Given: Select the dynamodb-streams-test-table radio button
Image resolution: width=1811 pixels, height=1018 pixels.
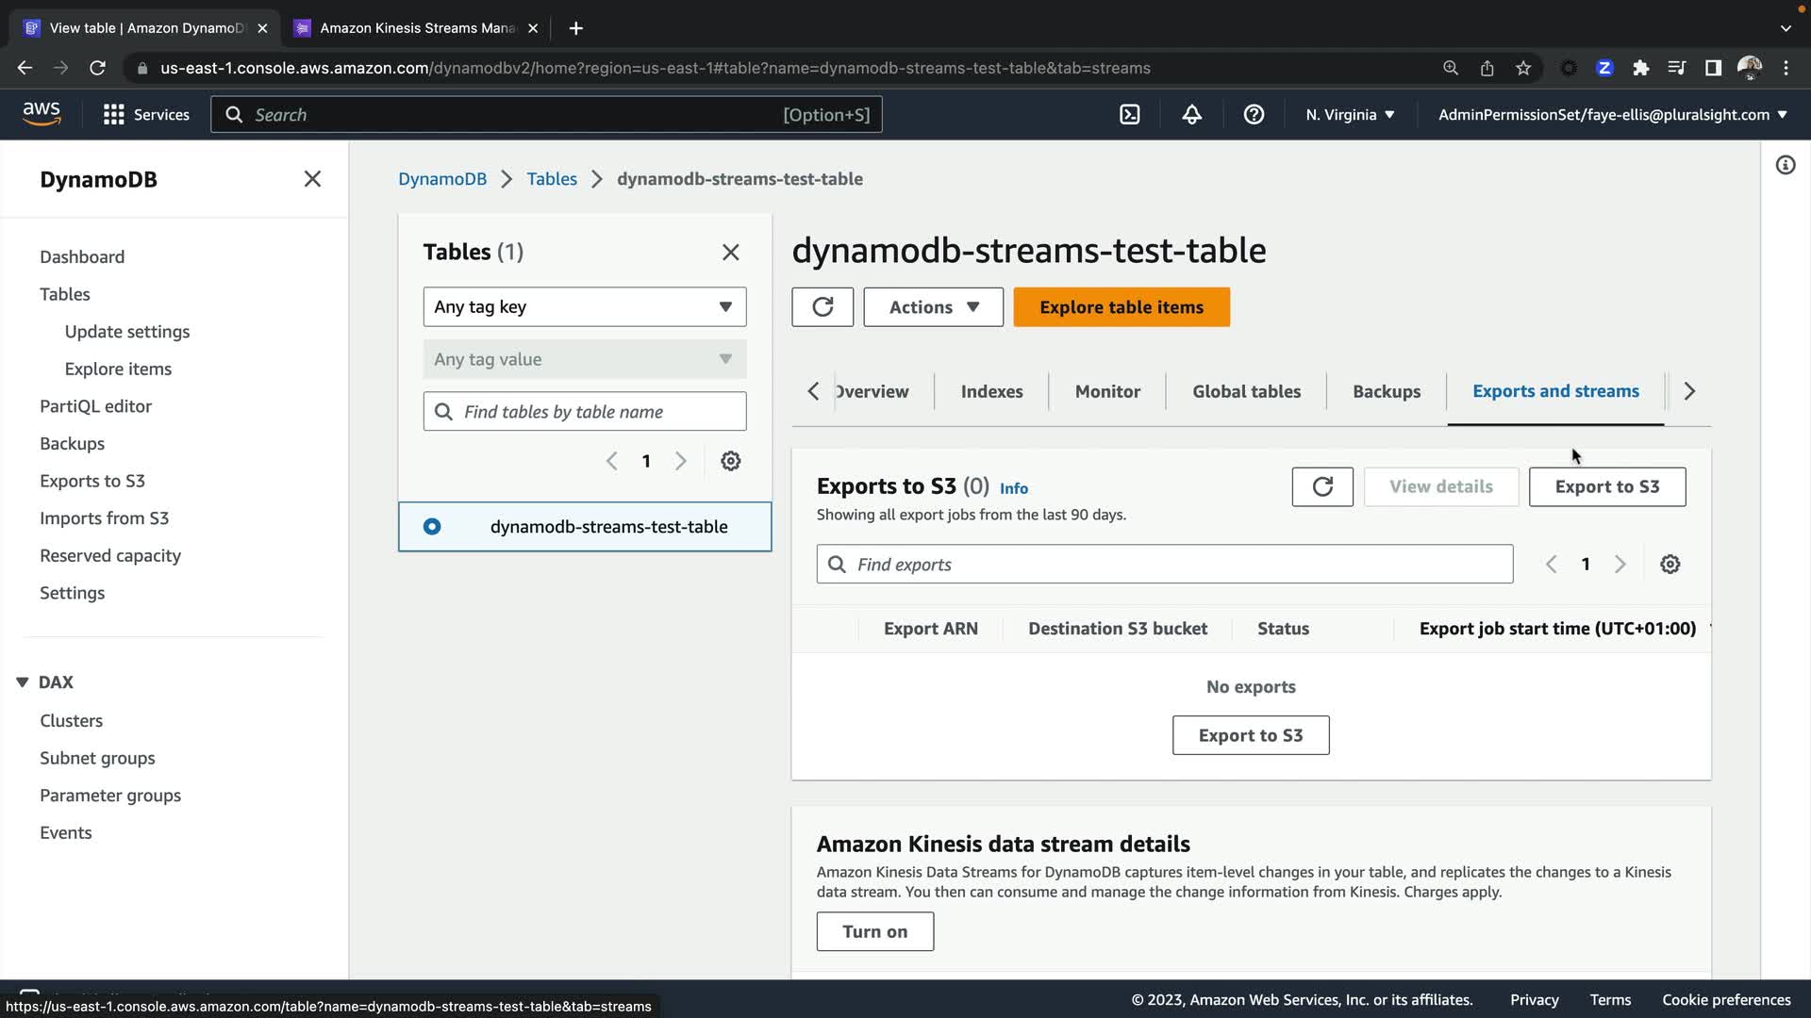Looking at the screenshot, I should click(432, 527).
